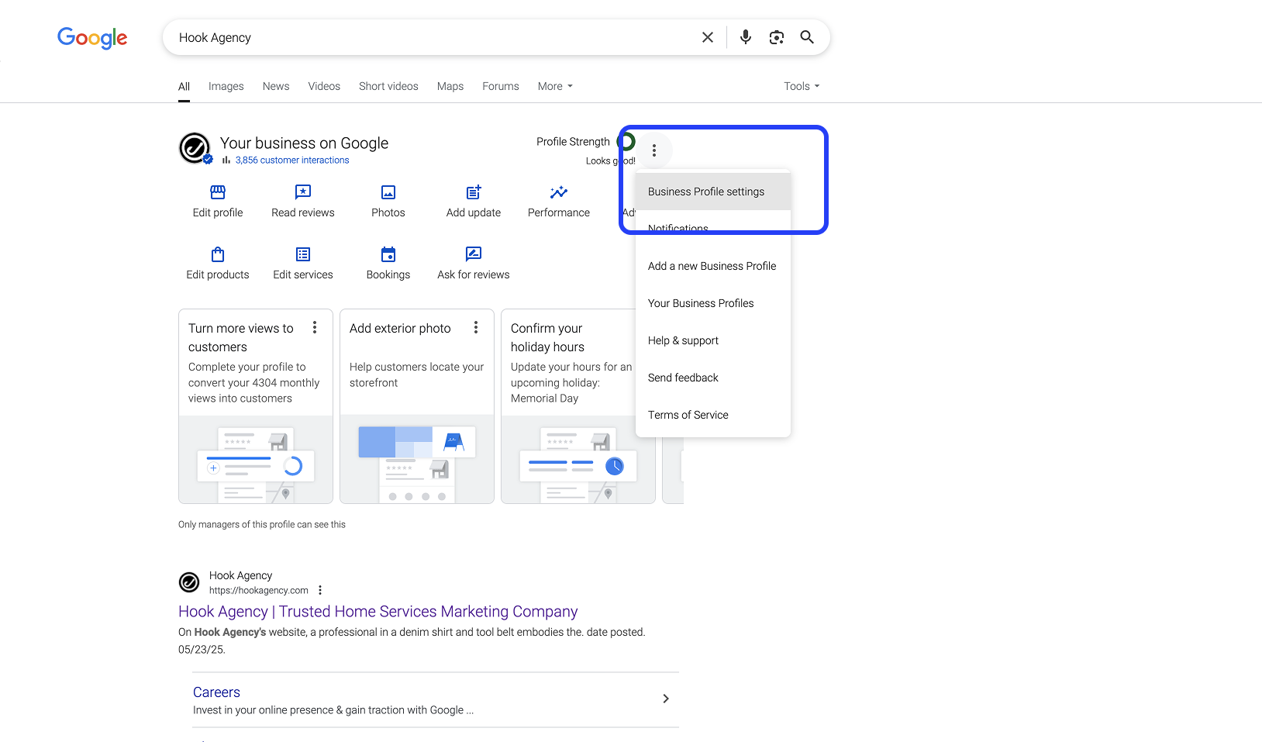This screenshot has height=742, width=1262.
Task: Switch to the News tab
Action: click(x=276, y=86)
